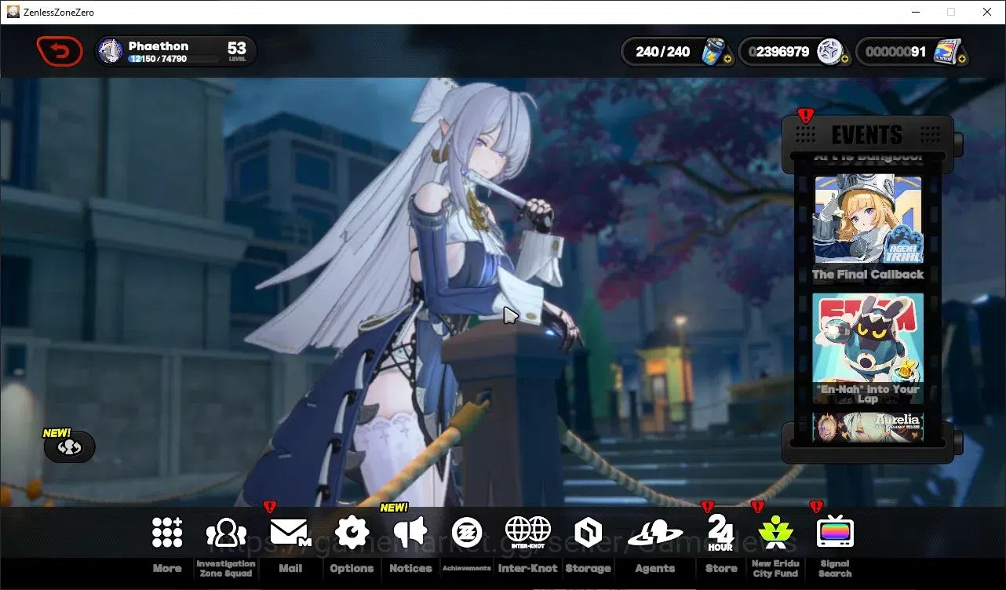Click the Mail label text
This screenshot has height=590, width=1006.
click(290, 568)
